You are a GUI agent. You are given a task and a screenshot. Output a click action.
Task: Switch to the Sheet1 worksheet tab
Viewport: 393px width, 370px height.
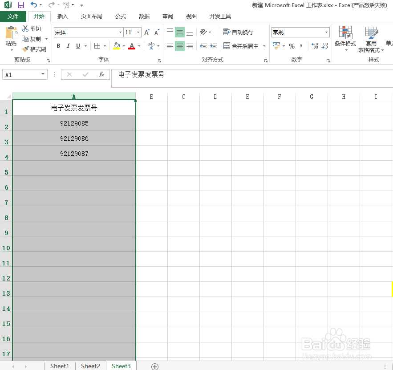[60, 366]
